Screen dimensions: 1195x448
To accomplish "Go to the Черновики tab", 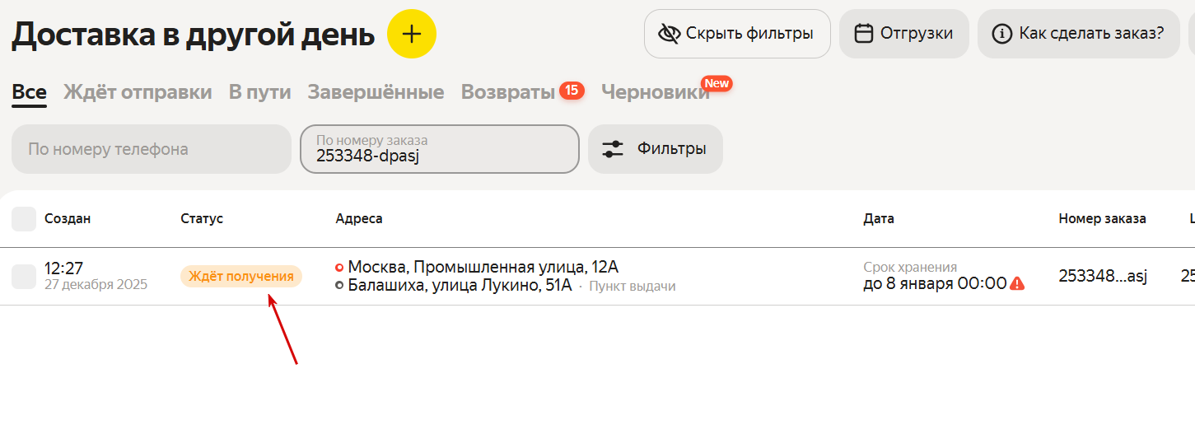I will (655, 93).
